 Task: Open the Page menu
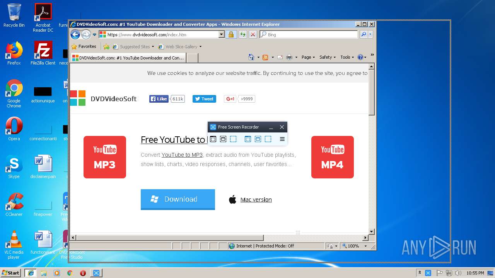coord(308,57)
